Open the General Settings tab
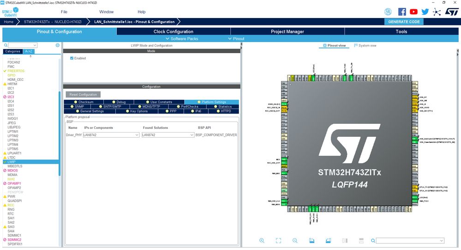The image size is (461, 250). (x=90, y=111)
